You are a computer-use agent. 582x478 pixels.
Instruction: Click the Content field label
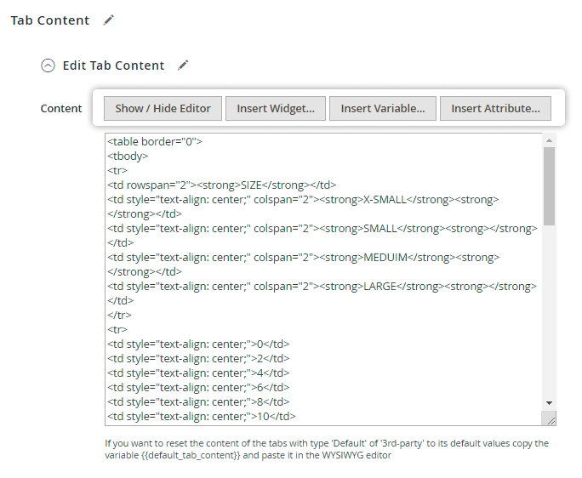tap(61, 109)
